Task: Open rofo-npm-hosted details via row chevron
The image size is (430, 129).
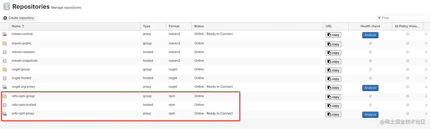Action: point(426,105)
